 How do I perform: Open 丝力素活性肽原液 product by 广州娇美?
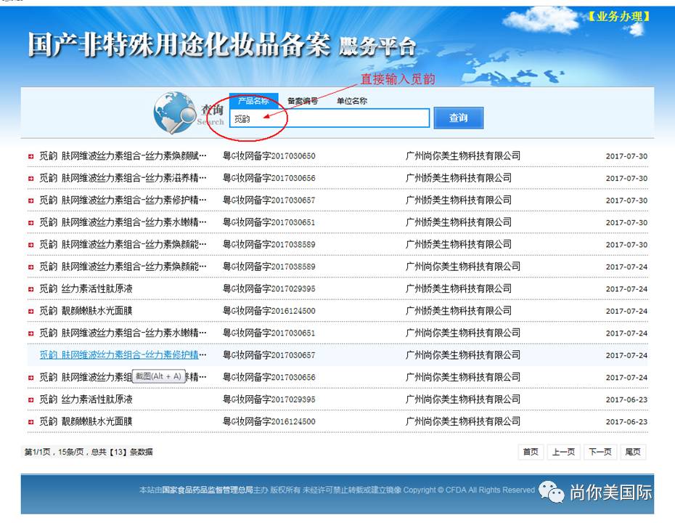click(86, 288)
